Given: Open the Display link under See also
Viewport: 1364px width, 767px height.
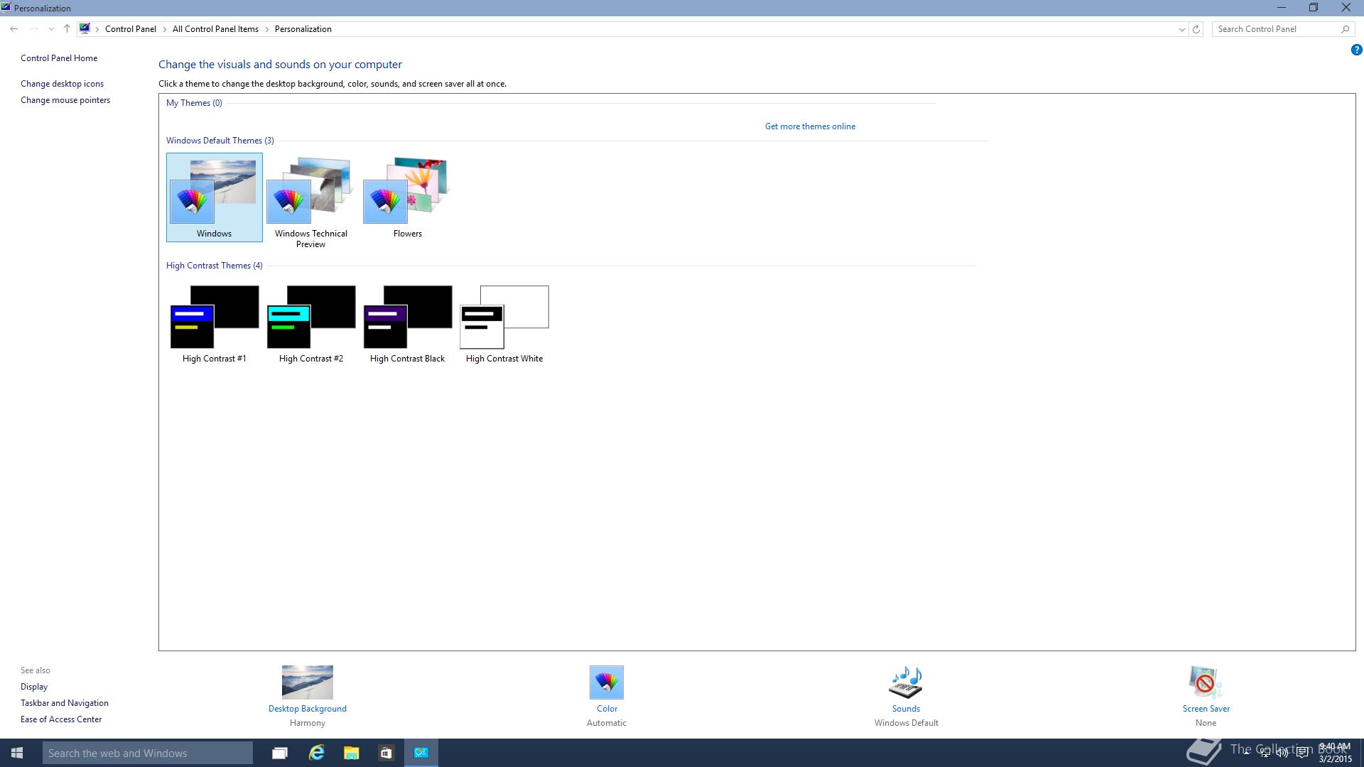Looking at the screenshot, I should tap(34, 687).
